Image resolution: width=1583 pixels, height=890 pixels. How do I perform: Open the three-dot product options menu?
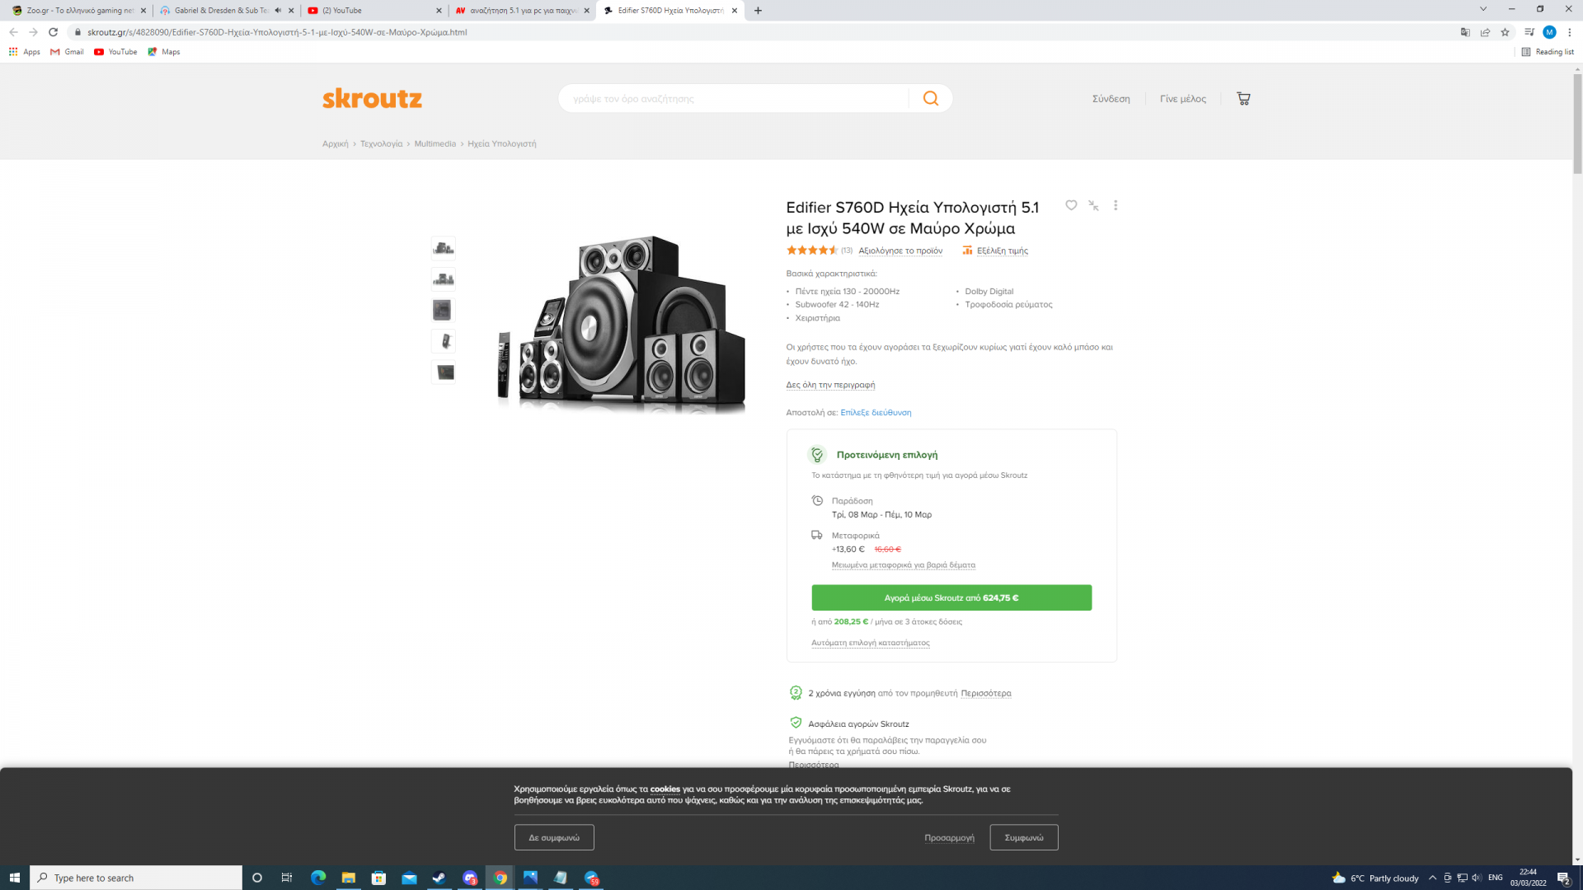click(x=1116, y=205)
